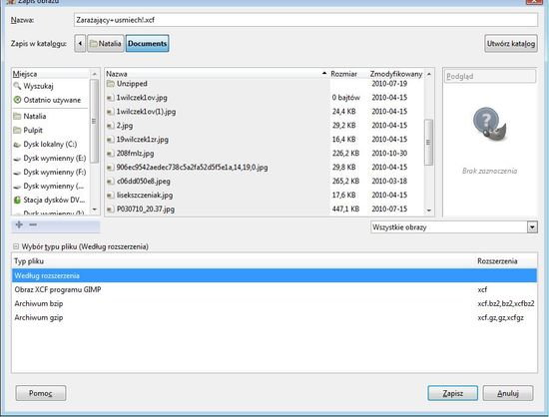Open the Wszystkie obrazy filter dropdown
Viewport: 549px width, 417px height.
(x=454, y=227)
